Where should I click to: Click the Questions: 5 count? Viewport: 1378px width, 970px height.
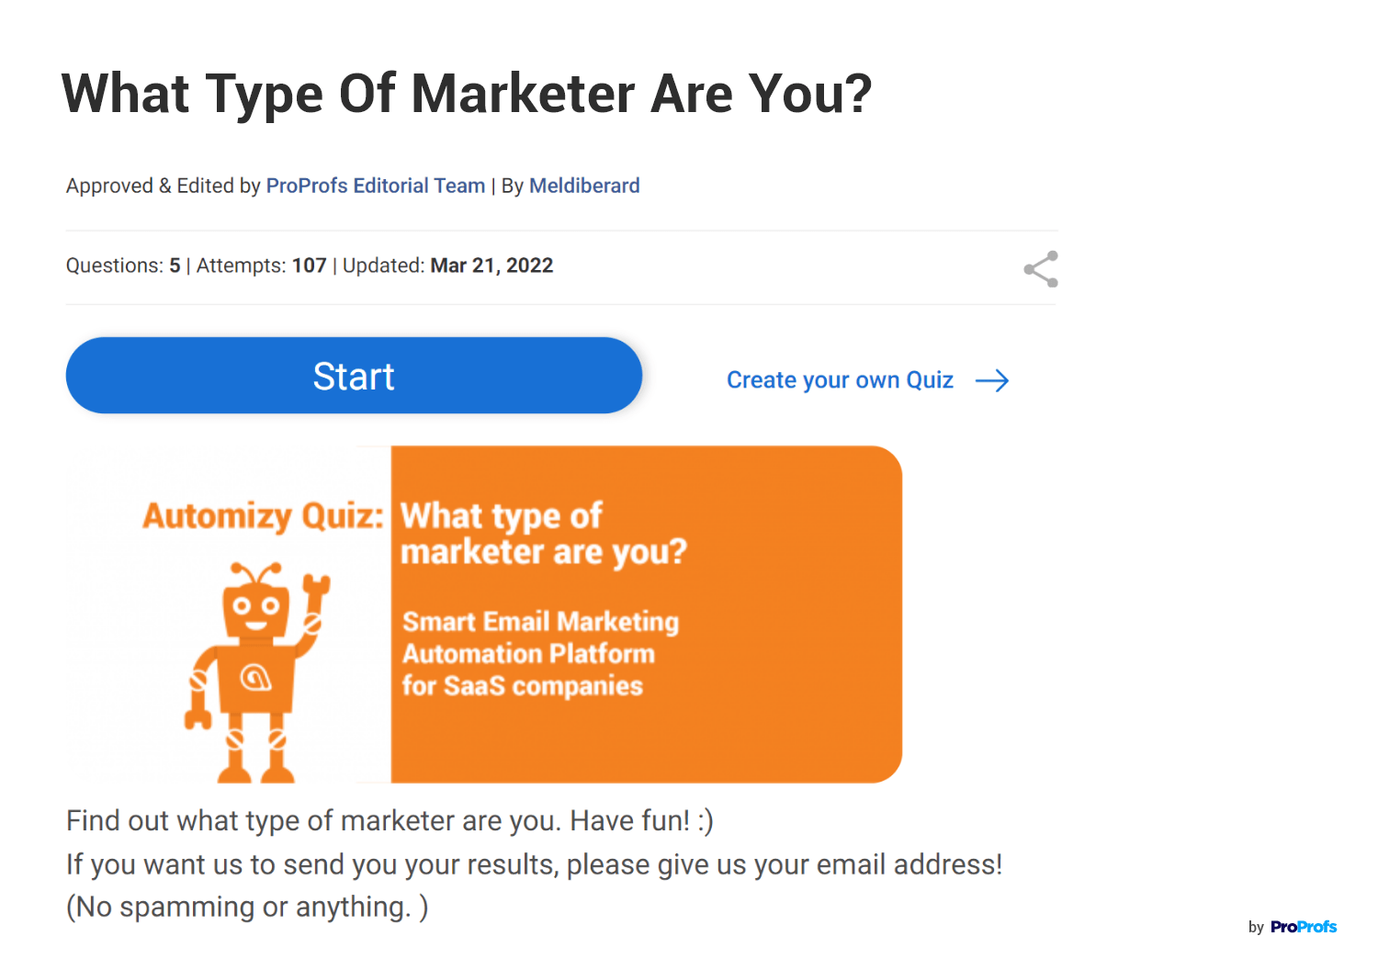coord(123,265)
